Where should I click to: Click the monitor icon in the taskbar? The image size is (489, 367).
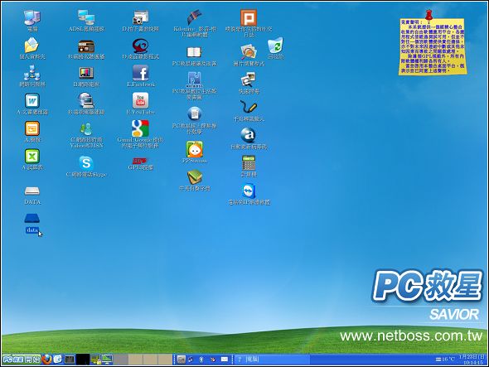click(107, 360)
